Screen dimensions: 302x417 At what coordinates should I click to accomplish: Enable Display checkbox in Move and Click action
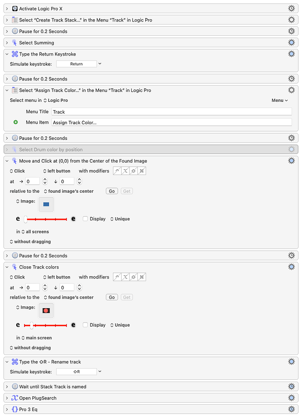[85, 219]
